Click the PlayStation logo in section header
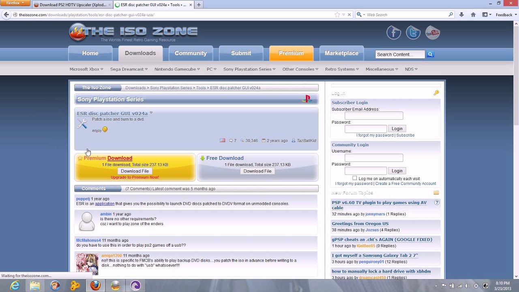The image size is (519, 292). [307, 99]
